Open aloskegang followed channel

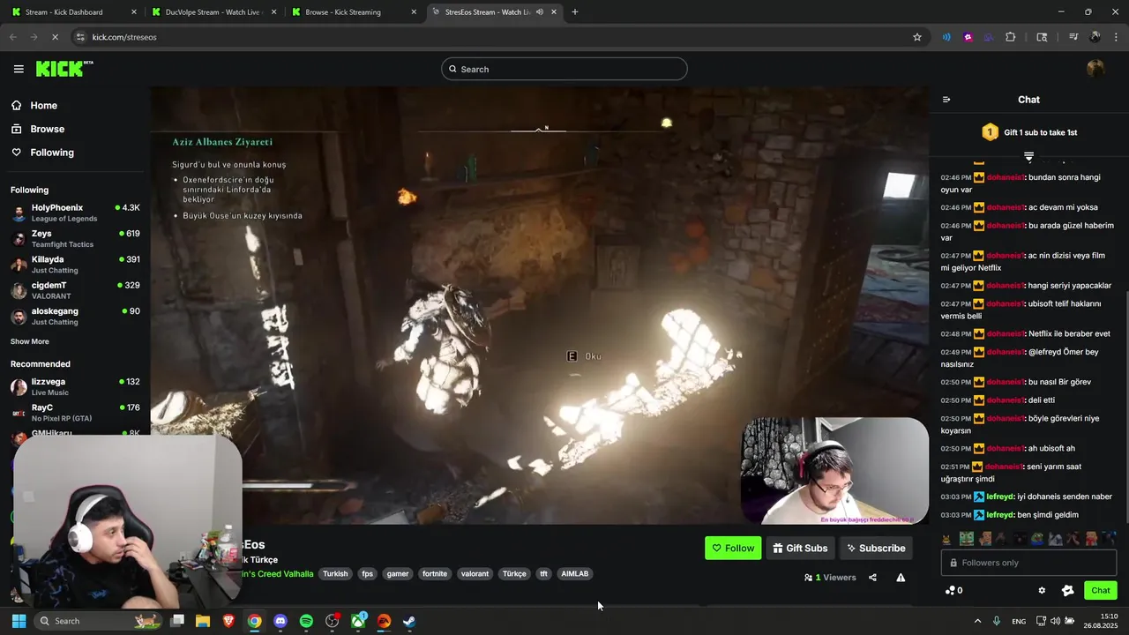[x=75, y=316]
